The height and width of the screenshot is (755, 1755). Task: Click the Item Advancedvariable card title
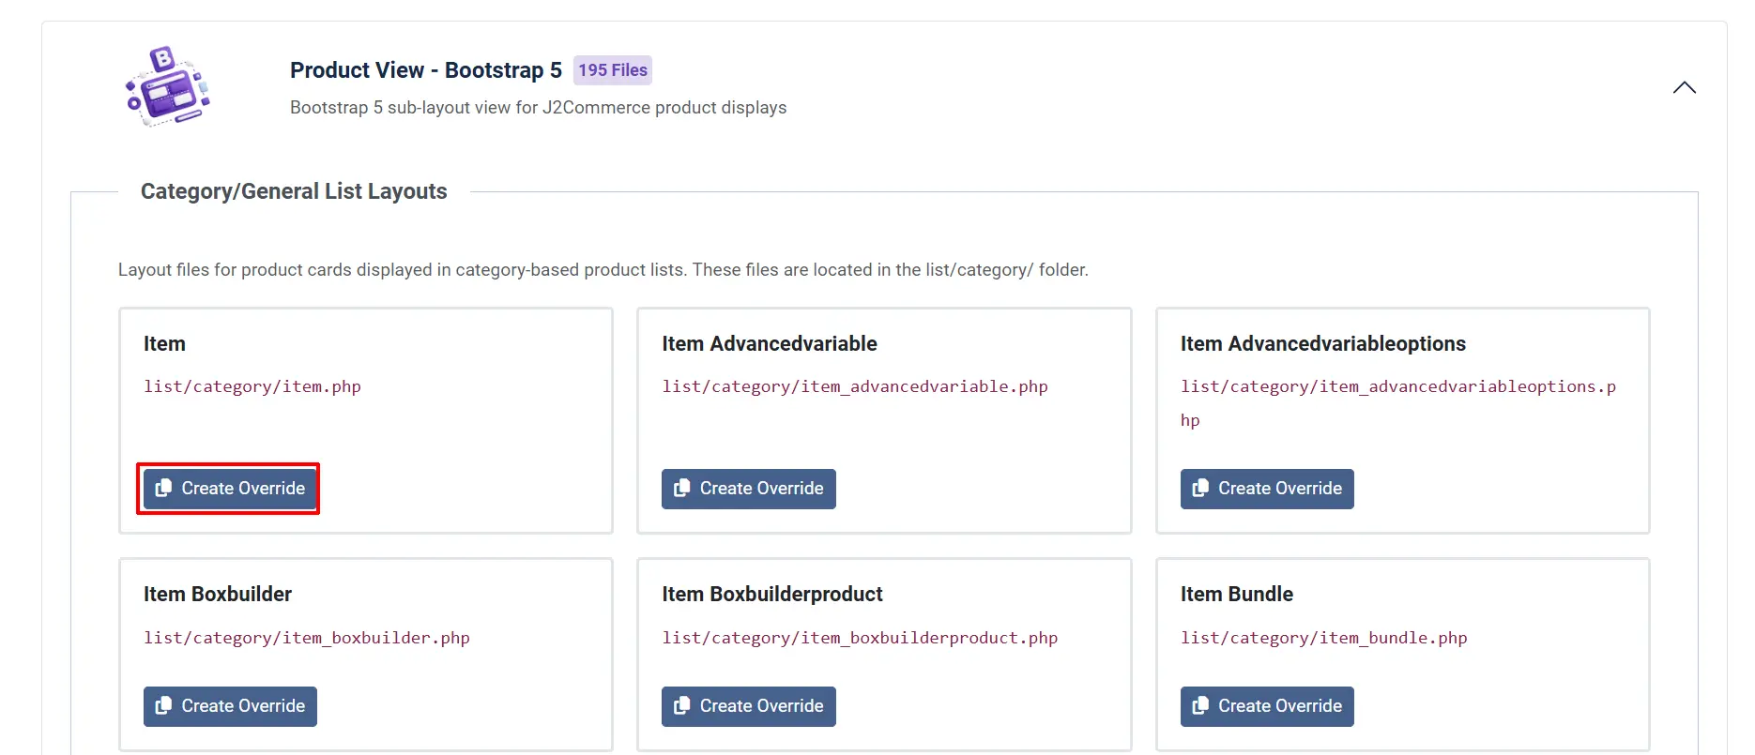point(770,344)
